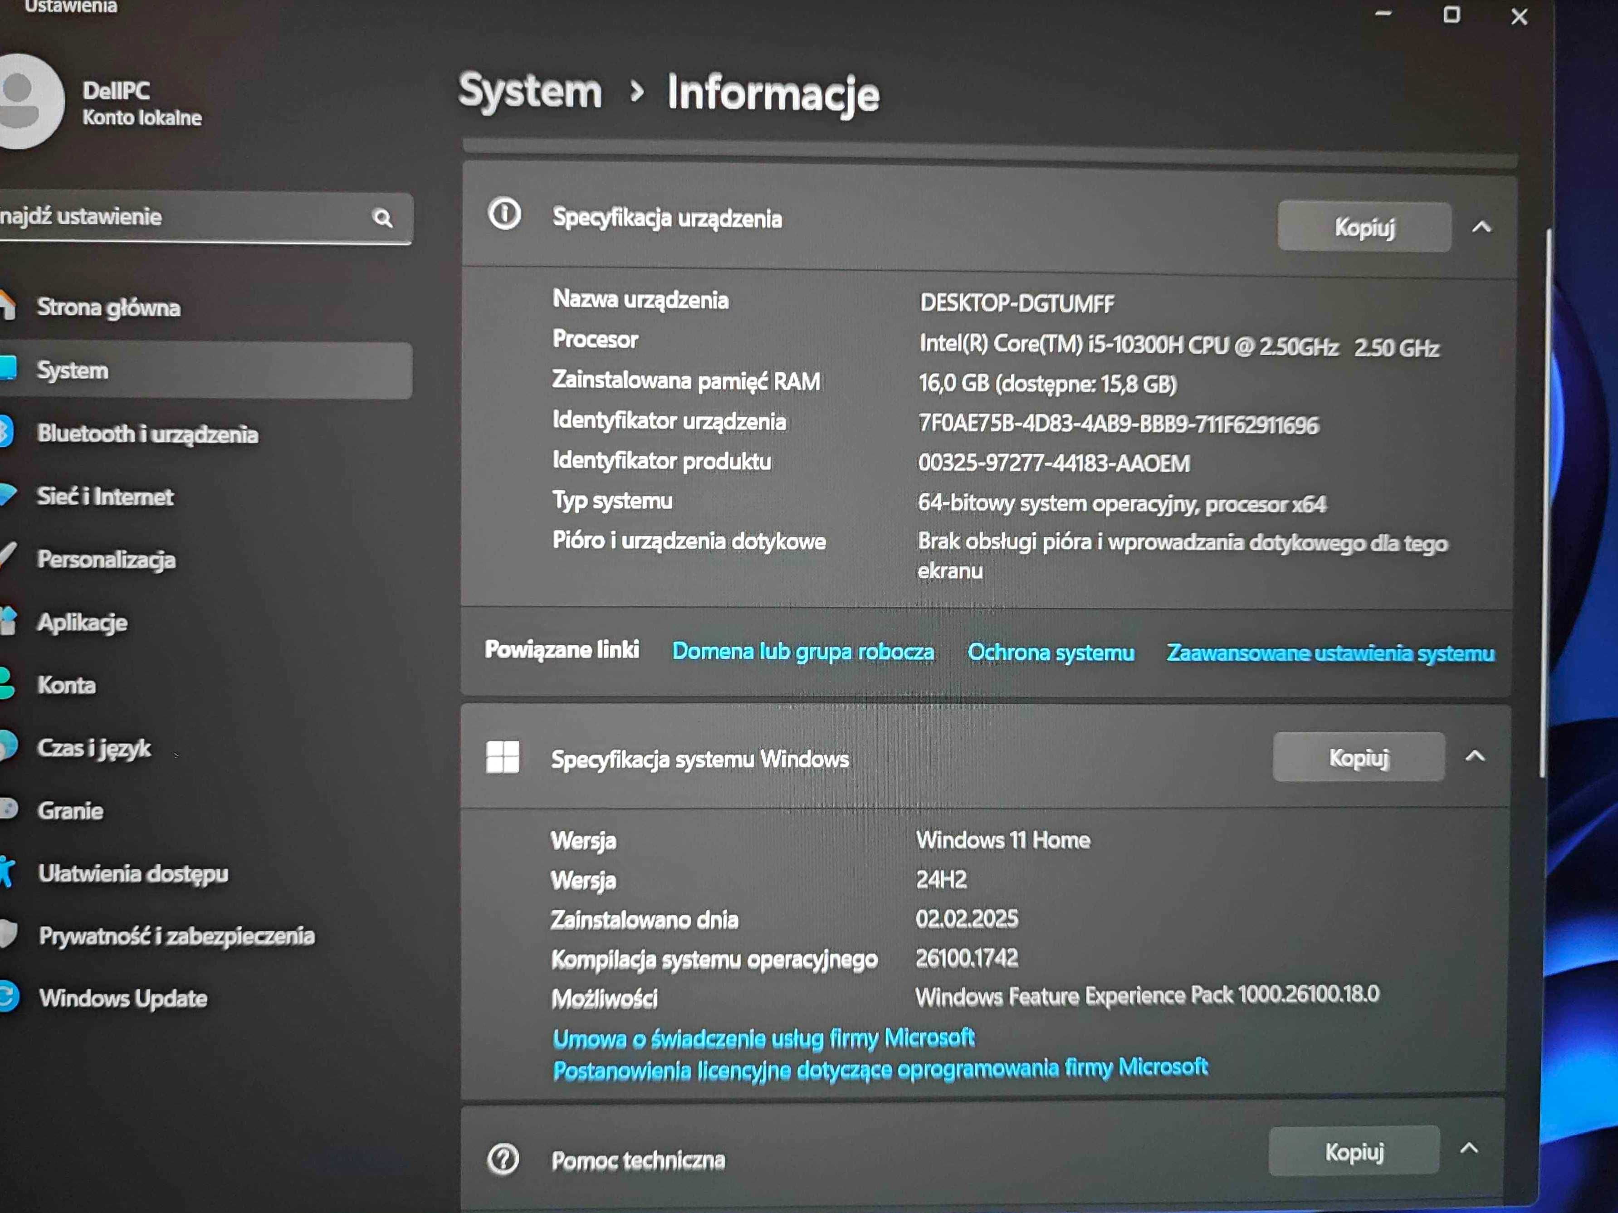1618x1213 pixels.
Task: Collapse the Specyfikacja urządzenia section
Action: click(1481, 227)
